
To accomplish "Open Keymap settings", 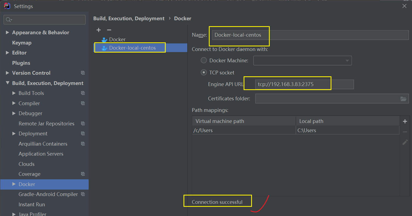I will [x=22, y=43].
